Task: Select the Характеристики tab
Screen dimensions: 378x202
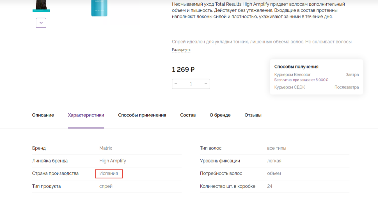Action: pyautogui.click(x=86, y=115)
